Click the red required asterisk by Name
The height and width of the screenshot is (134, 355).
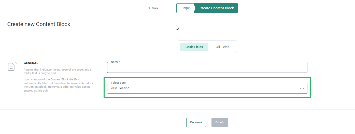tap(119, 62)
